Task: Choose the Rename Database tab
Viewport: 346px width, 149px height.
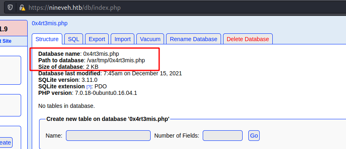Action: pyautogui.click(x=193, y=39)
